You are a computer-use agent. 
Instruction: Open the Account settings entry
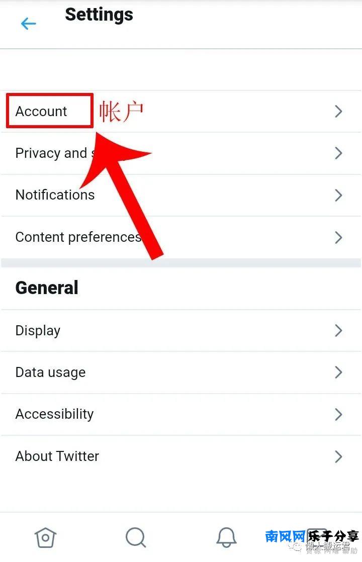point(181,112)
